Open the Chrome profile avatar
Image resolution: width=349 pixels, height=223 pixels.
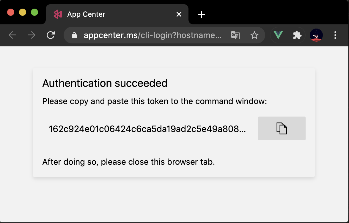(x=316, y=35)
